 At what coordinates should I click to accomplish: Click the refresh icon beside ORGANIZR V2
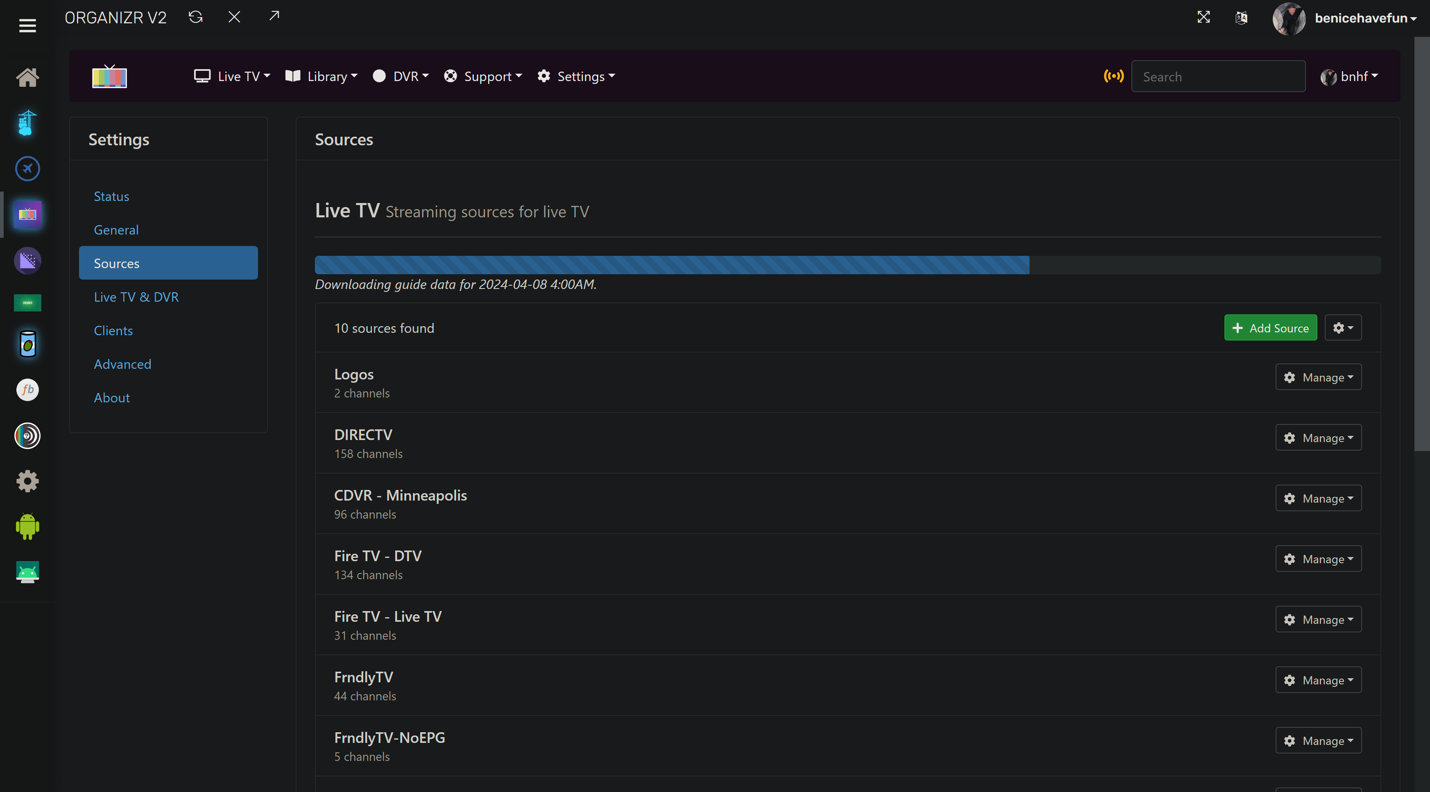pyautogui.click(x=195, y=17)
